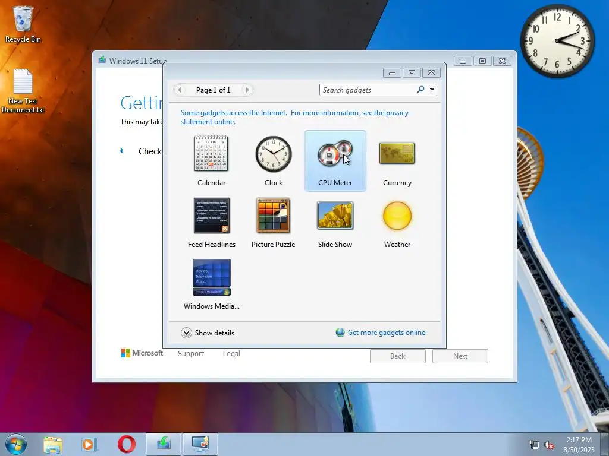Select the Weather gadget
609x456 pixels.
(397, 223)
